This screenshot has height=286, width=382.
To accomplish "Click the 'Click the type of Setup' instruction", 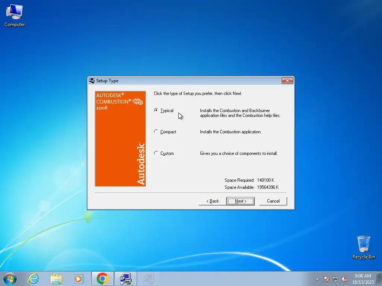I will [x=198, y=93].
